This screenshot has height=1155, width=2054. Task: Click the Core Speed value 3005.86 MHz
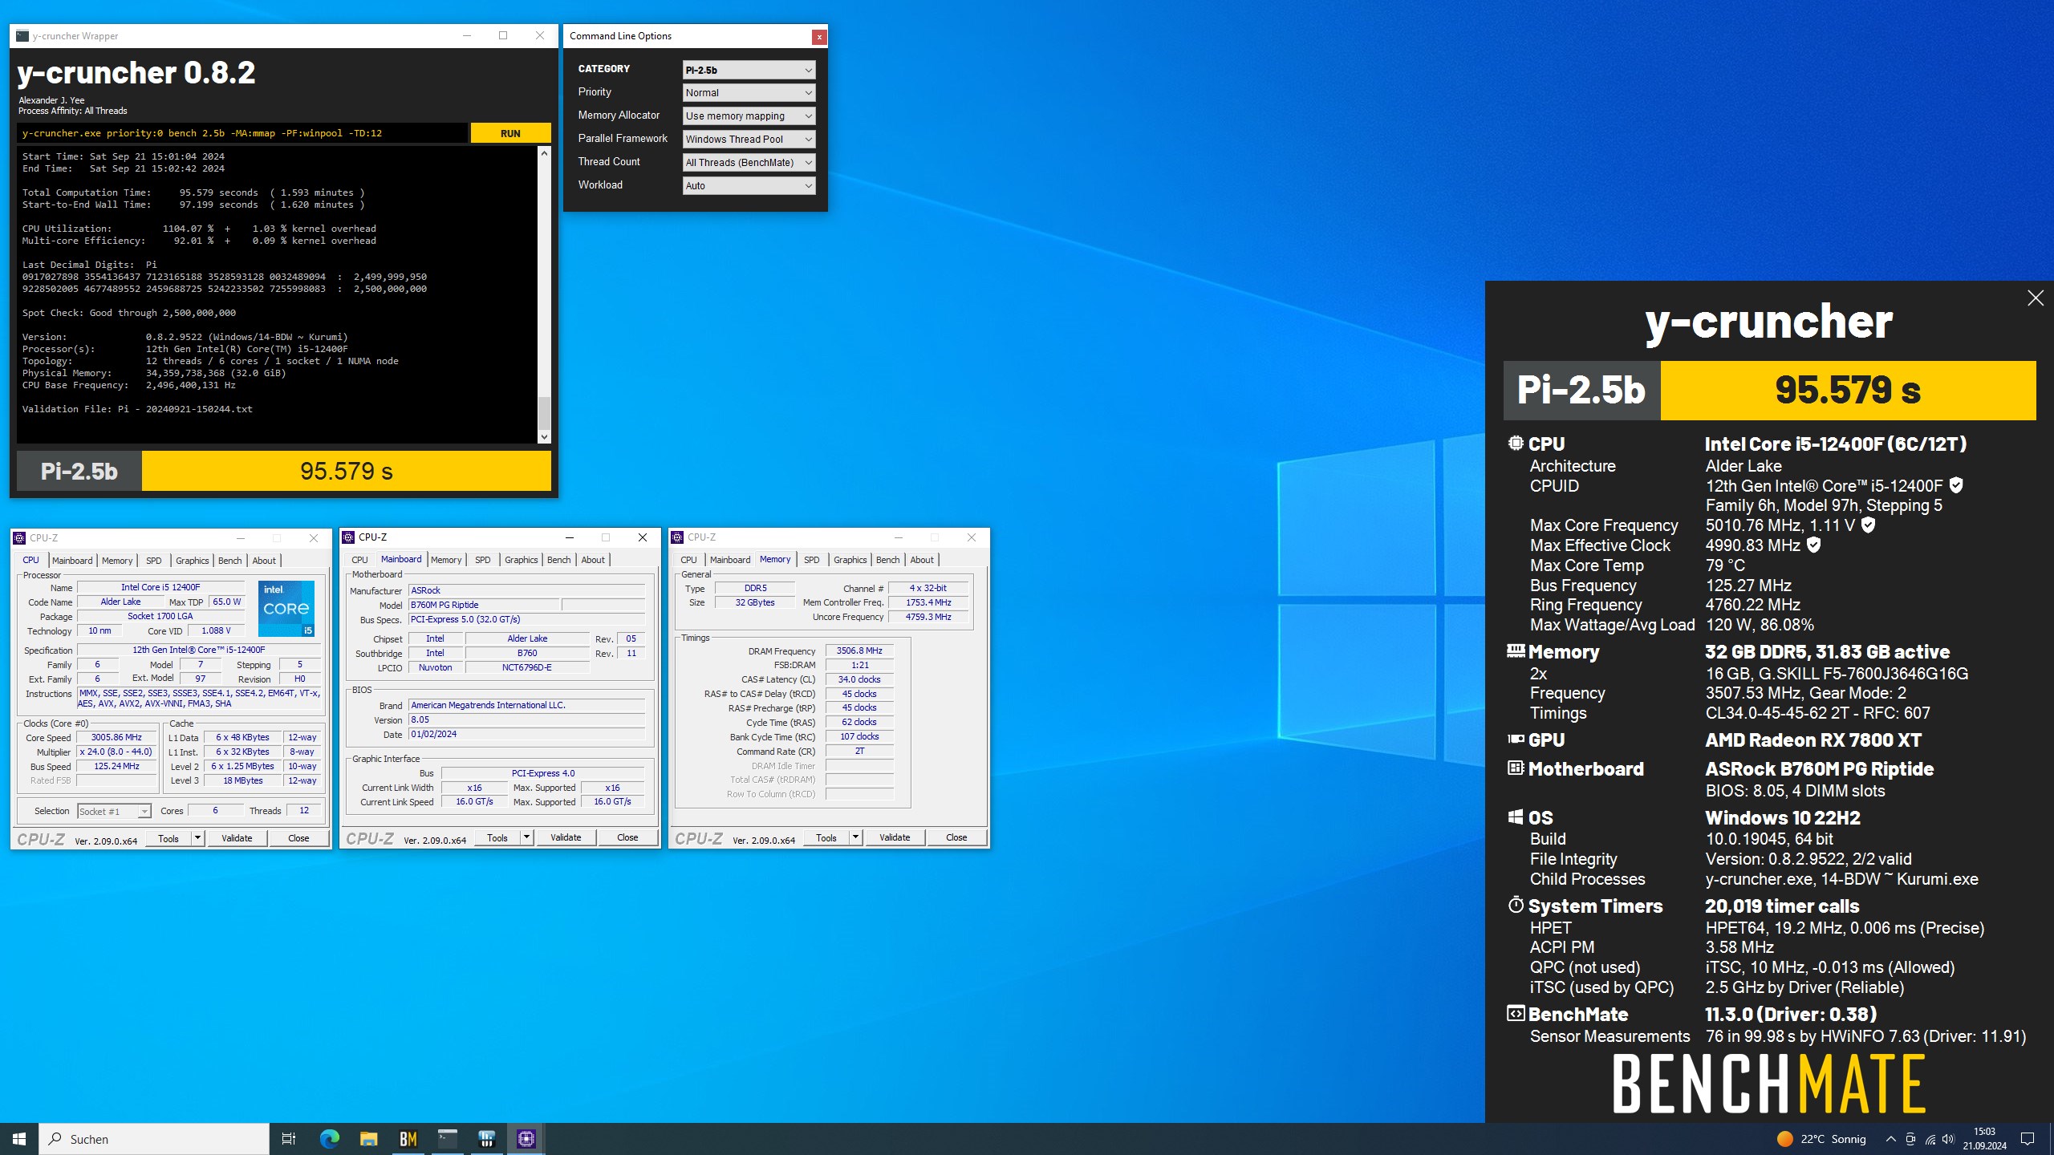(116, 737)
